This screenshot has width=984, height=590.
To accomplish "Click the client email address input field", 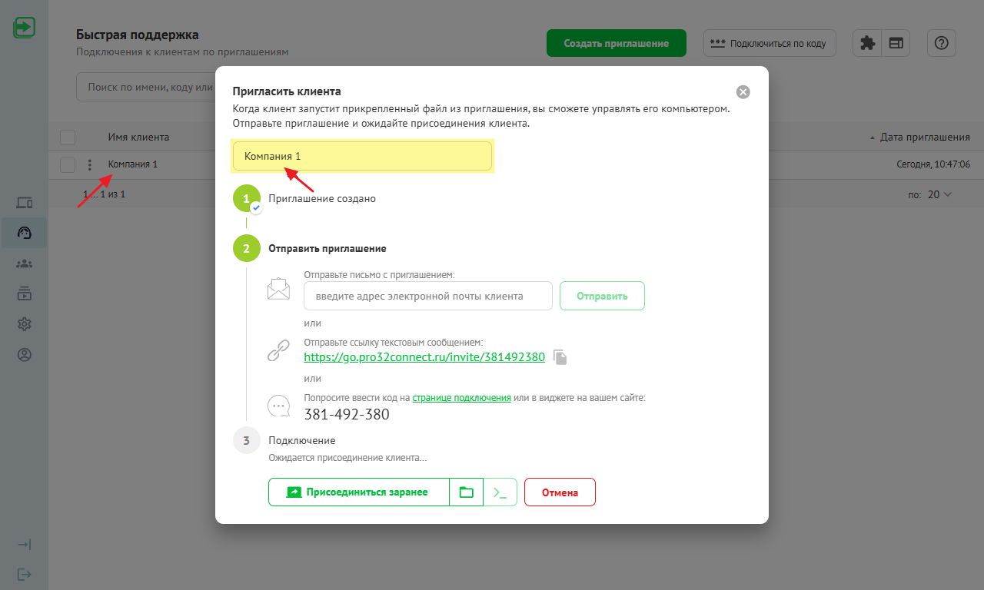I will click(x=428, y=296).
